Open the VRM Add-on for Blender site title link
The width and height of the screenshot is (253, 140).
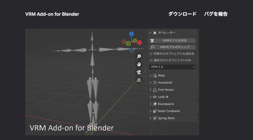tap(52, 14)
